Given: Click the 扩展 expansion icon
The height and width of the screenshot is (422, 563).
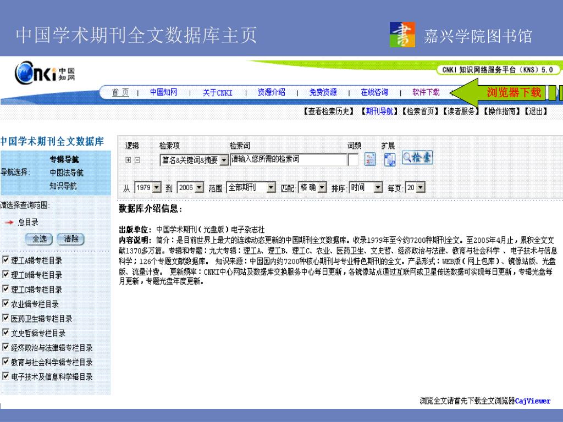Looking at the screenshot, I should click(x=390, y=159).
